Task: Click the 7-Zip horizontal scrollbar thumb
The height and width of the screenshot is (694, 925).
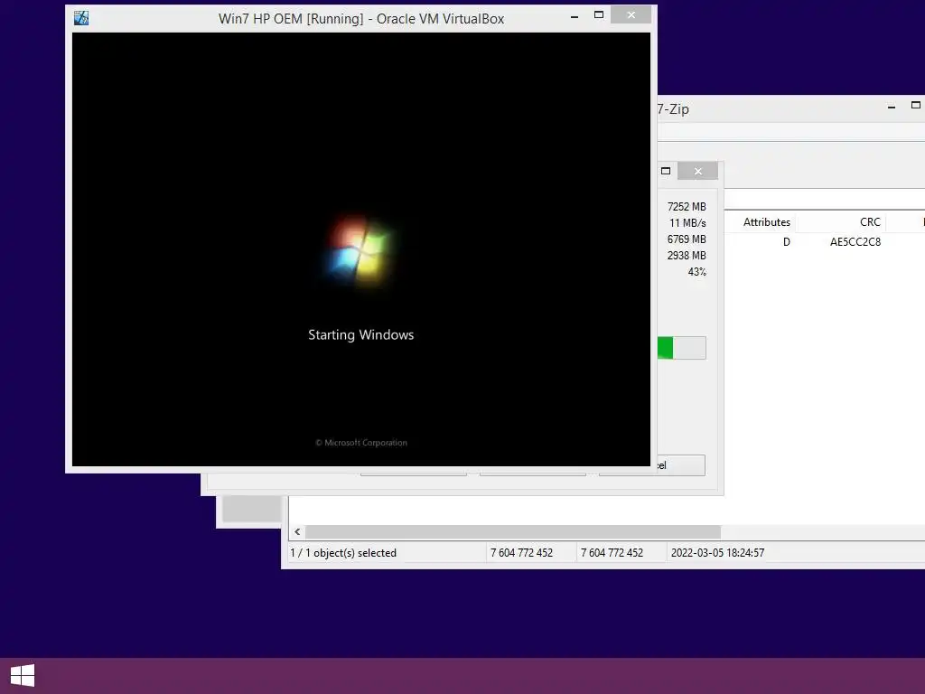Action: click(513, 531)
